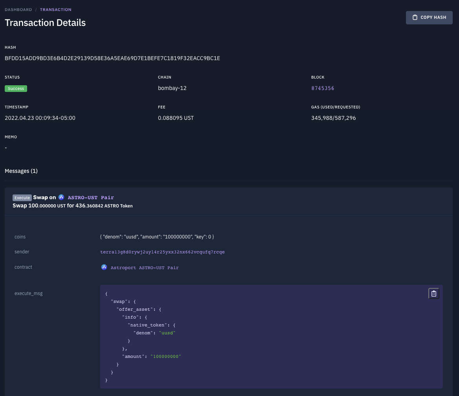Open sender terra13g8d0rywj address link
Screen dimensions: 459x396
coord(162,252)
